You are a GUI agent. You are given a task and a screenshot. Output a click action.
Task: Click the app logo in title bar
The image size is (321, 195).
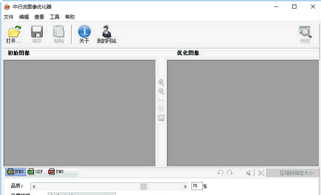(7, 7)
